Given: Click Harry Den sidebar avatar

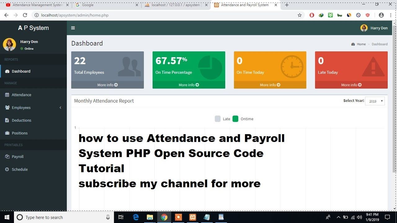Looking at the screenshot, I should (x=9, y=45).
